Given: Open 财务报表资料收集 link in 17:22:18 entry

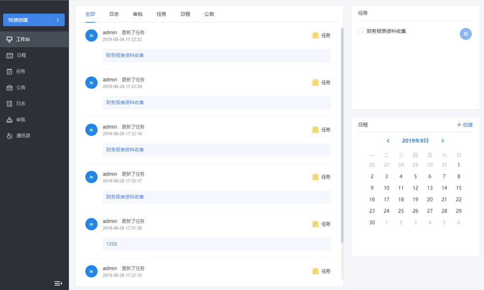Looking at the screenshot, I should click(x=125, y=150).
